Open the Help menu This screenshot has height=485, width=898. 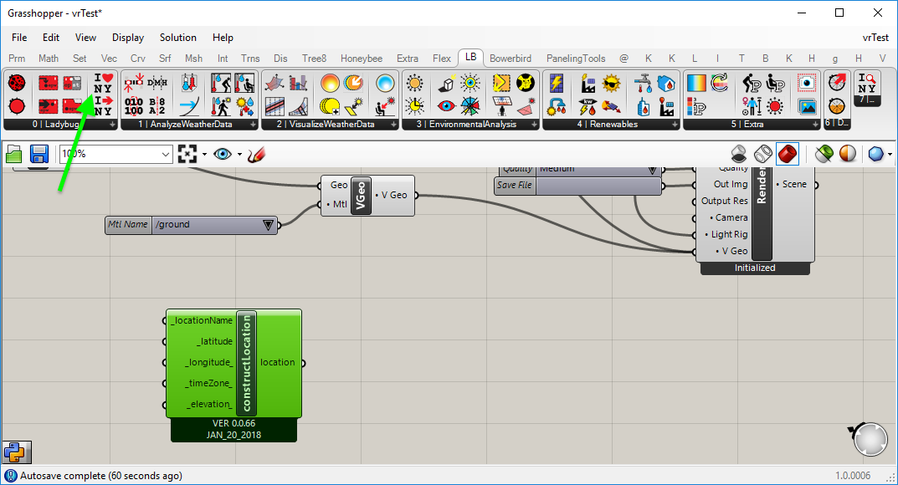click(x=223, y=37)
